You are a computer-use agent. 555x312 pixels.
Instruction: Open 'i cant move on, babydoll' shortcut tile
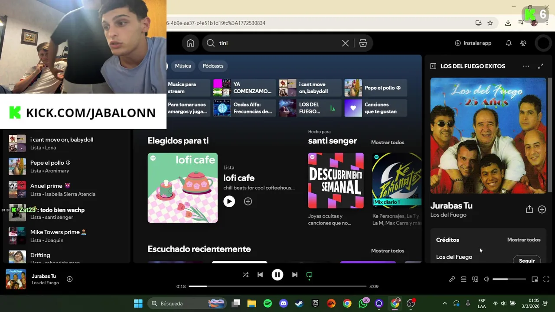click(310, 88)
